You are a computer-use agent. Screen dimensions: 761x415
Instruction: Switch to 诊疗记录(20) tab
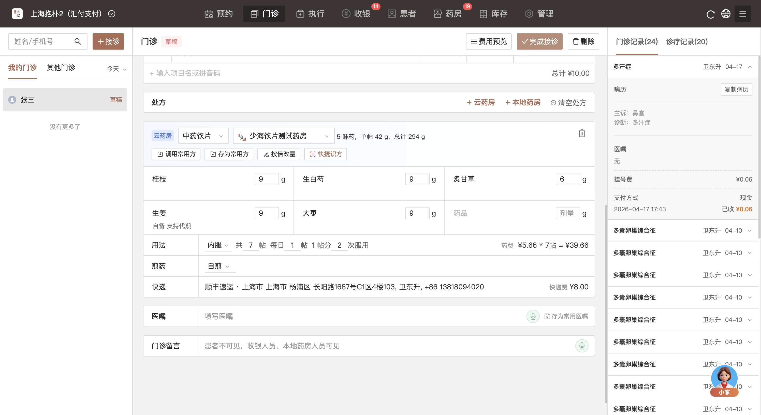click(x=686, y=42)
